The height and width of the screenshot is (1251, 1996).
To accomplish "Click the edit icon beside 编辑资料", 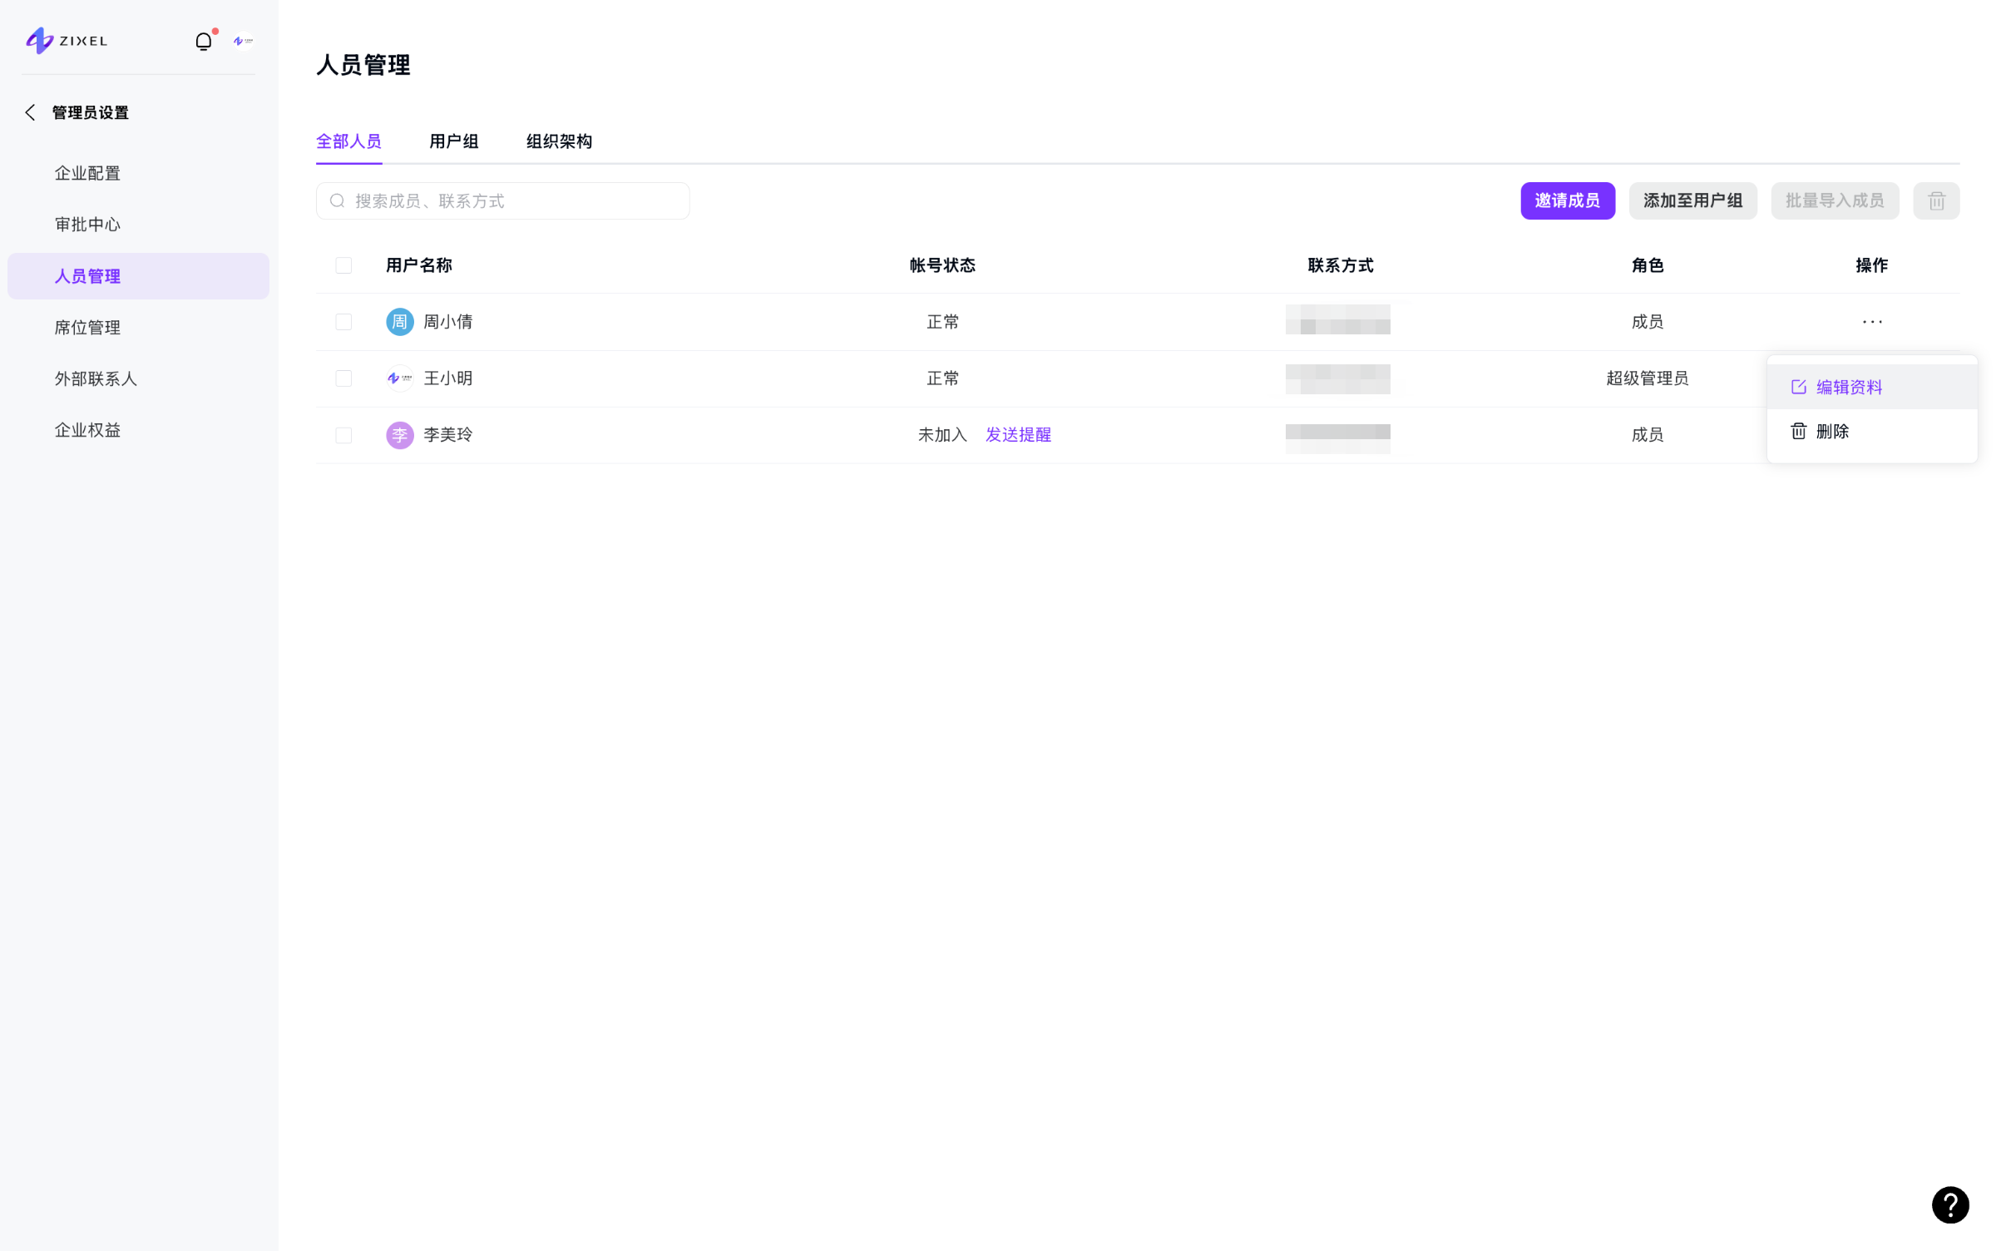I will coord(1799,387).
